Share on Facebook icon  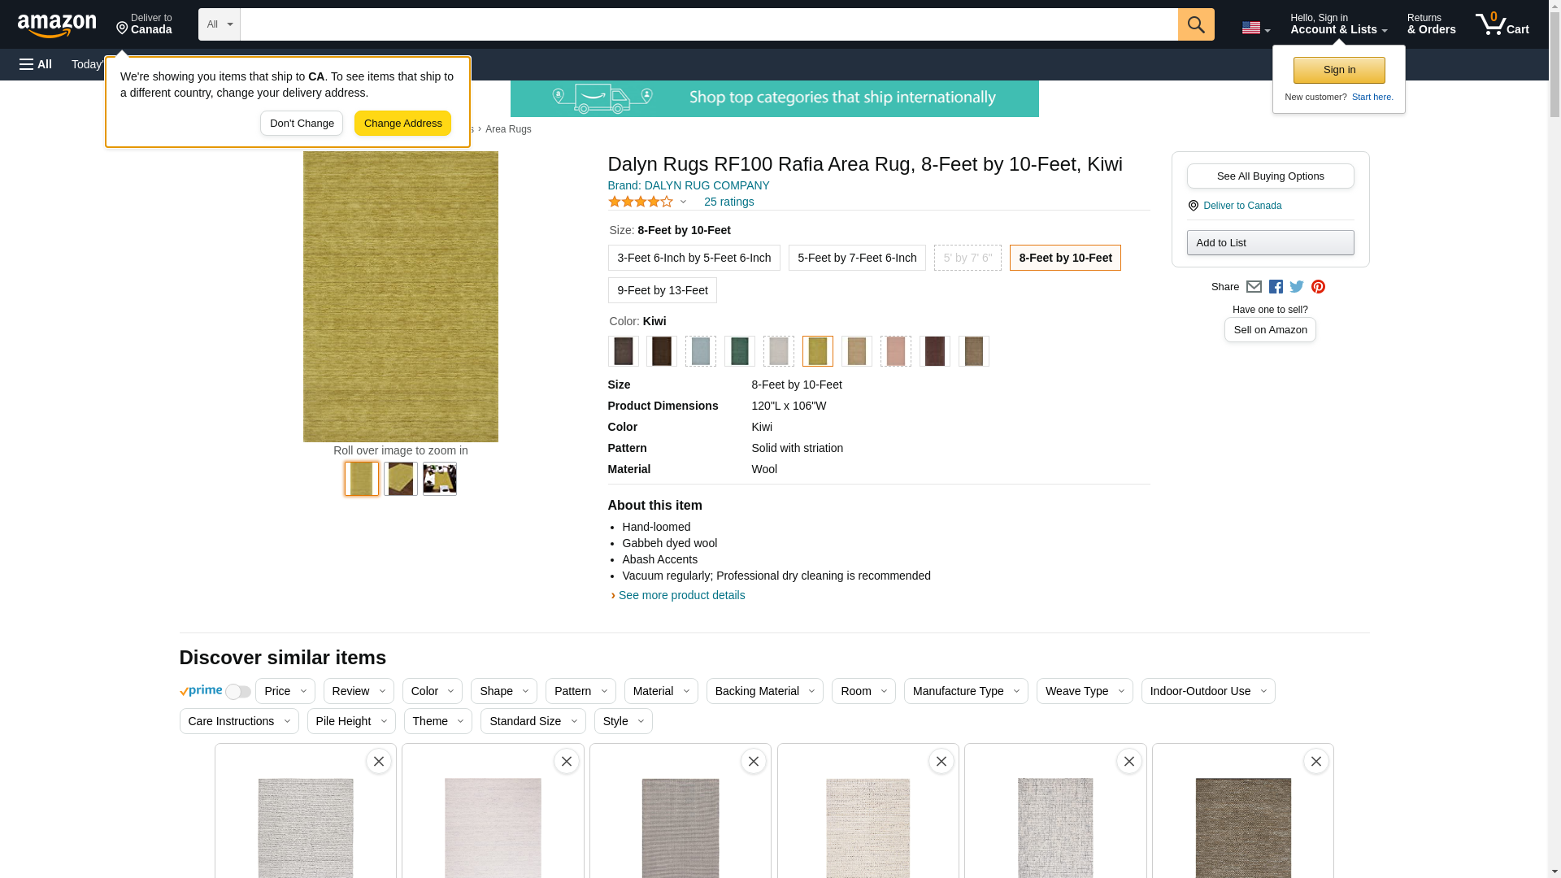1276,287
